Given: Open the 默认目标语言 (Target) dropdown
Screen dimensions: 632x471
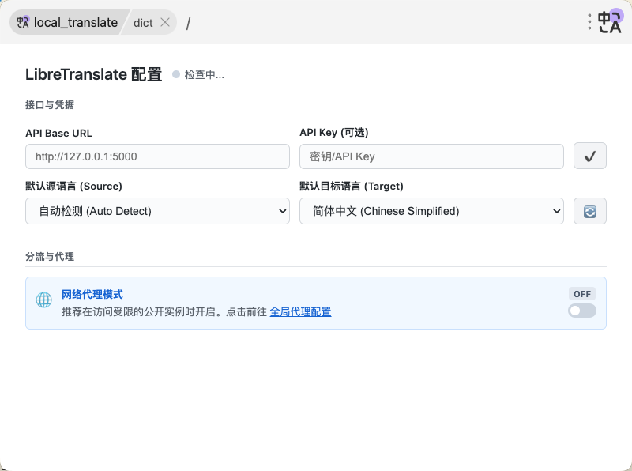Looking at the screenshot, I should [431, 211].
